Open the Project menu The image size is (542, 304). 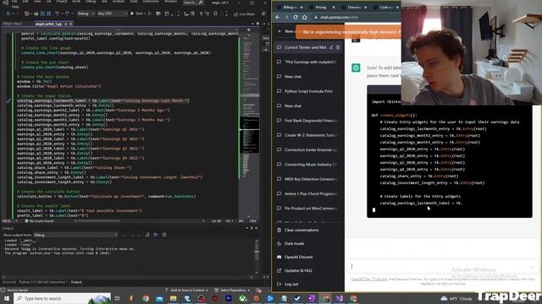(62, 2)
